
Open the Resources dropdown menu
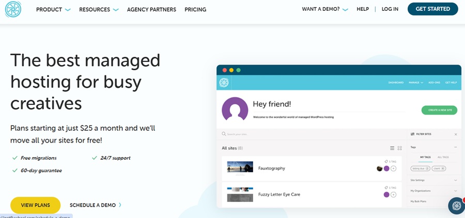click(99, 10)
